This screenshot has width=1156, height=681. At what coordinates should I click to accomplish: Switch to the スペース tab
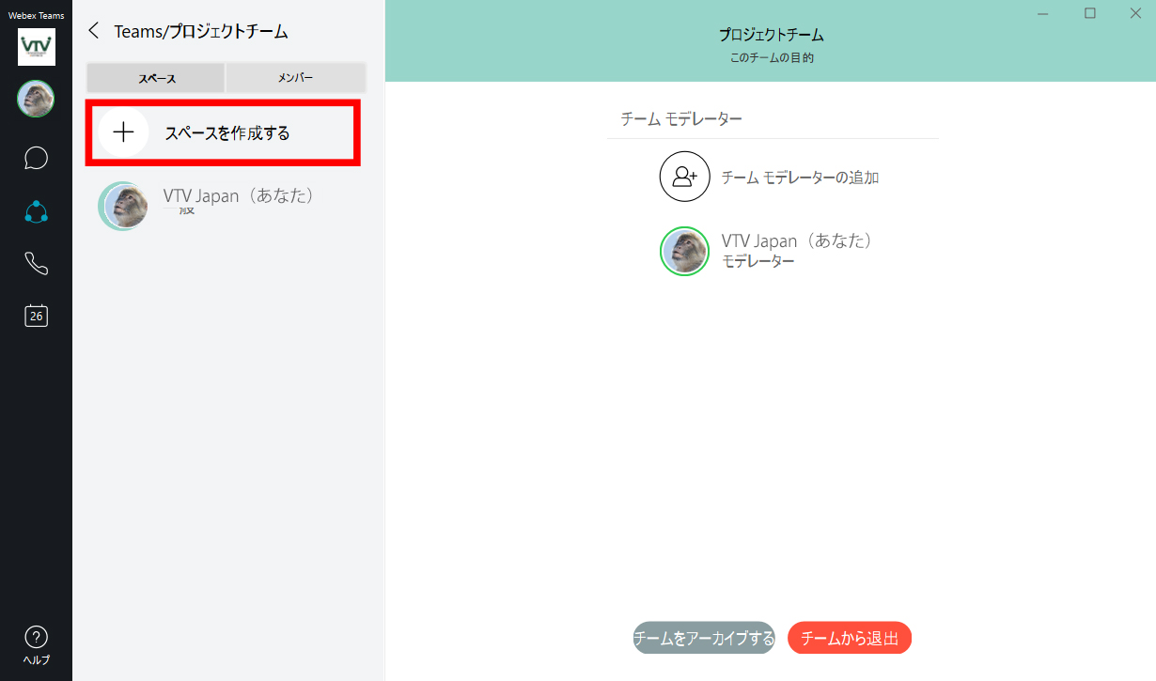click(156, 78)
